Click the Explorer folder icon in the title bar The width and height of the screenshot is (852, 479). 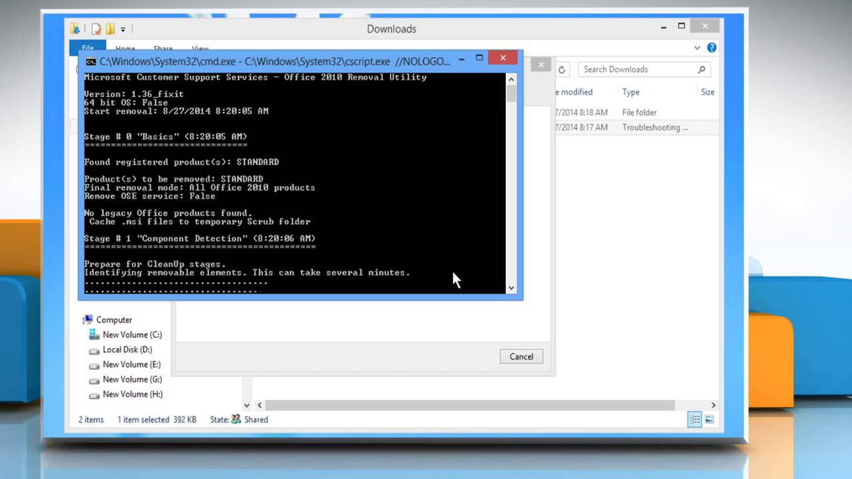[75, 29]
